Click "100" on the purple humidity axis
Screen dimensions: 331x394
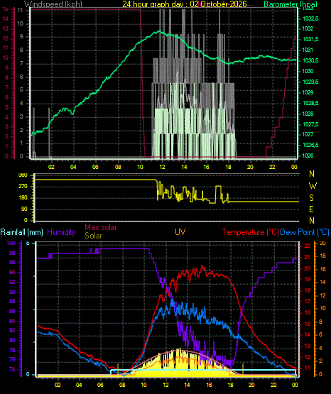(11, 243)
